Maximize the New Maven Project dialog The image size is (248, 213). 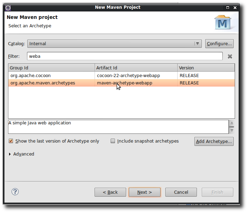pos(228,8)
